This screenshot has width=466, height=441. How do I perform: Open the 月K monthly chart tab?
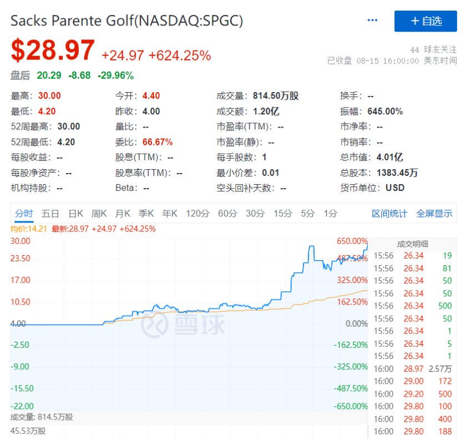coord(123,214)
